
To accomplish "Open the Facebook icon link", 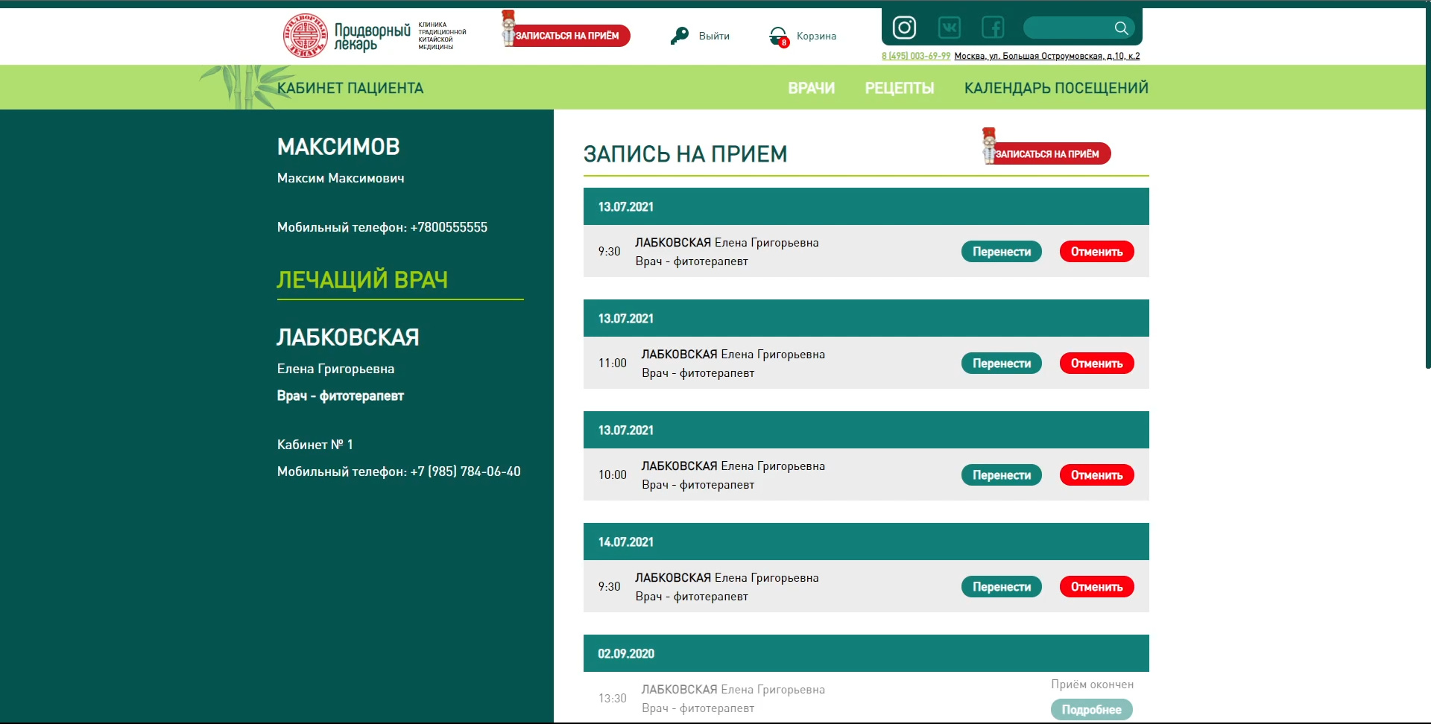I will [993, 28].
